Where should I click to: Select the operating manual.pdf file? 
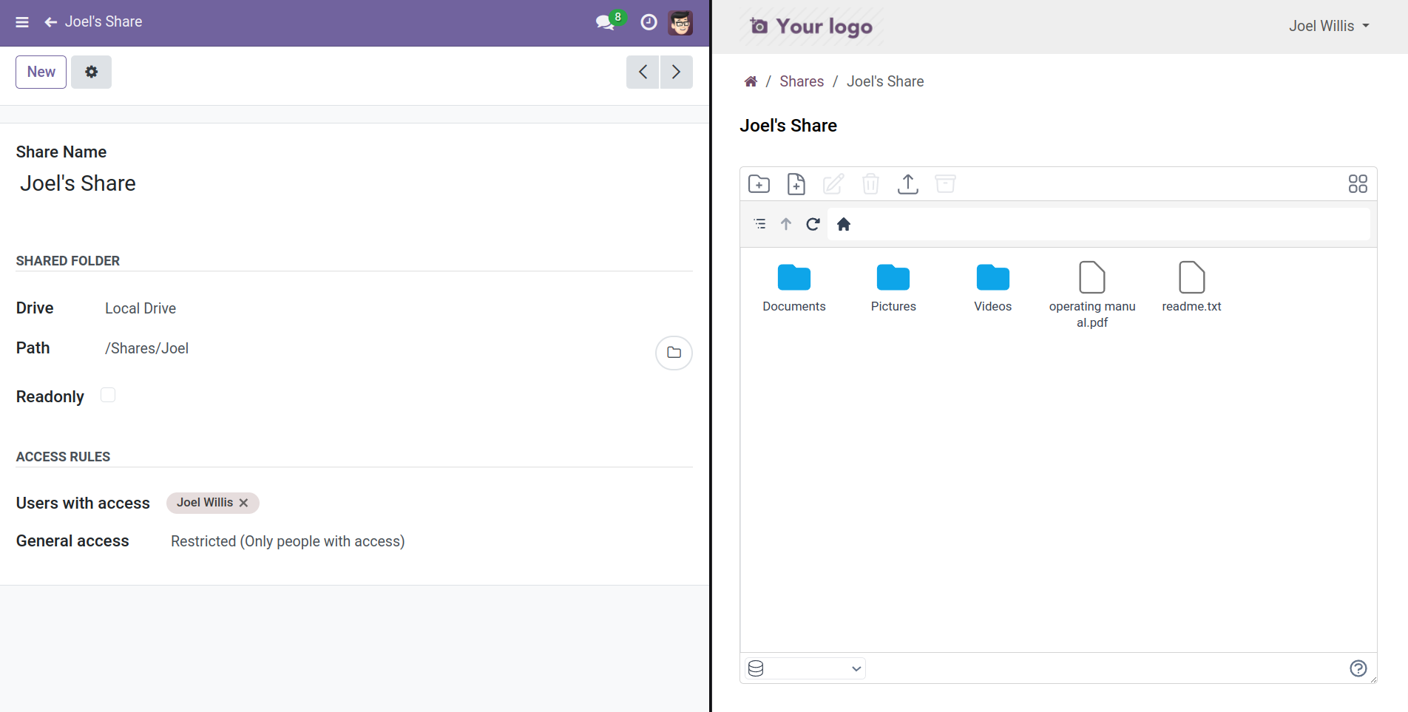coord(1091,279)
